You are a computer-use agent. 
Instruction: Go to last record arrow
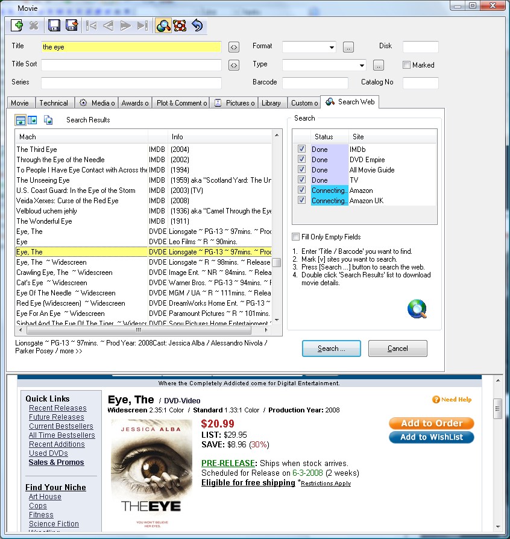point(142,26)
